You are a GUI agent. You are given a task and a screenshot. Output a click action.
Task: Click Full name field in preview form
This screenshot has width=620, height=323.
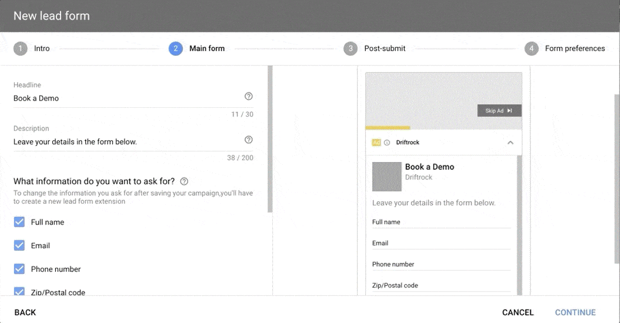coord(441,222)
